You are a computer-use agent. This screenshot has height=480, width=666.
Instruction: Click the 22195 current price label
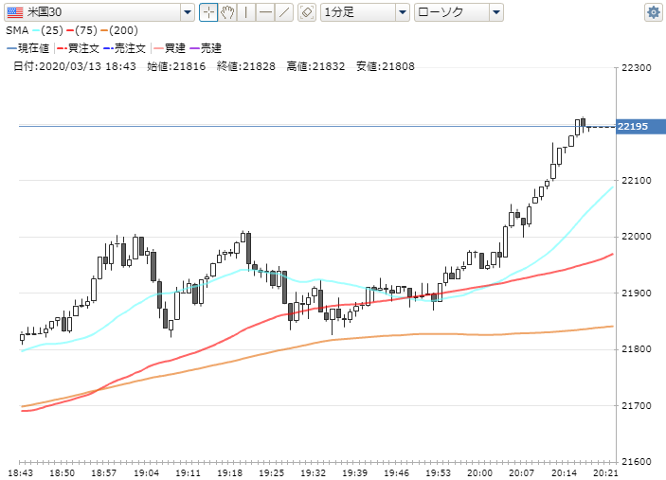(634, 126)
